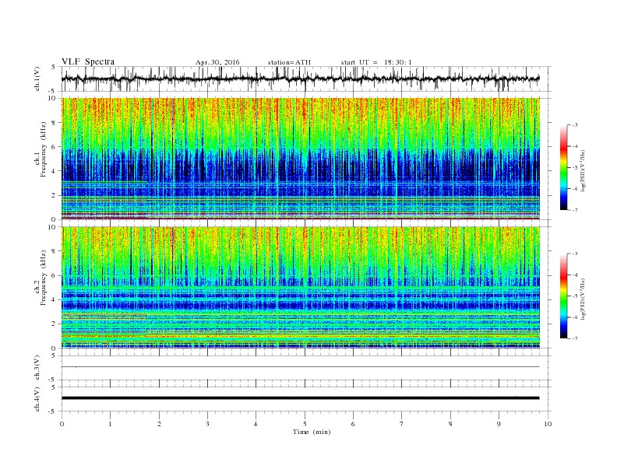The width and height of the screenshot is (617, 476).
Task: Click the date 'Apr. 30, 2016'
Action: coord(217,62)
